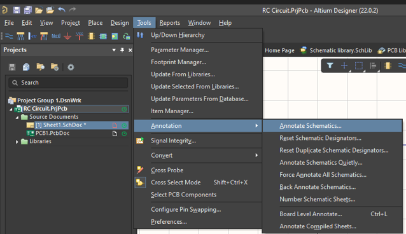The width and height of the screenshot is (406, 234).
Task: Open Projects panel settings gear
Action: coord(71,67)
